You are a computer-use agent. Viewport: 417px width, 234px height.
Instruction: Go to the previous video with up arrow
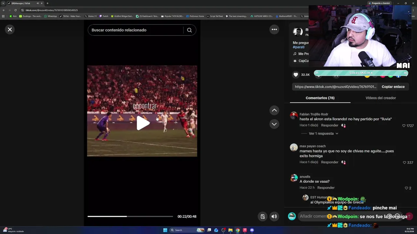274,110
